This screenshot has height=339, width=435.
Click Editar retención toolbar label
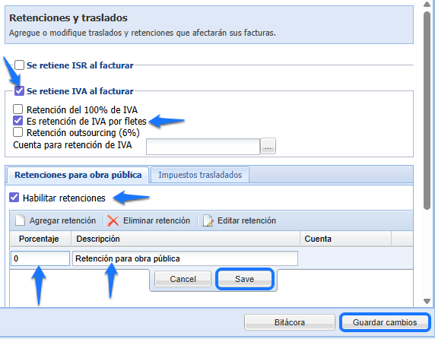coord(246,220)
